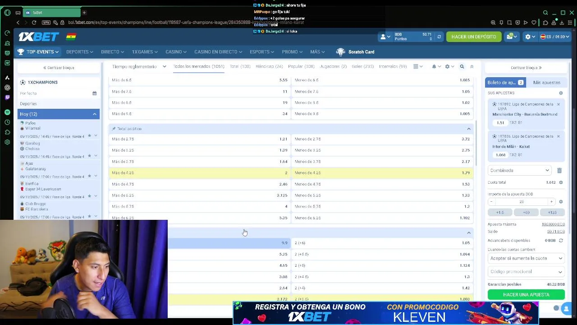Clear bet slip with trash icon

559,171
